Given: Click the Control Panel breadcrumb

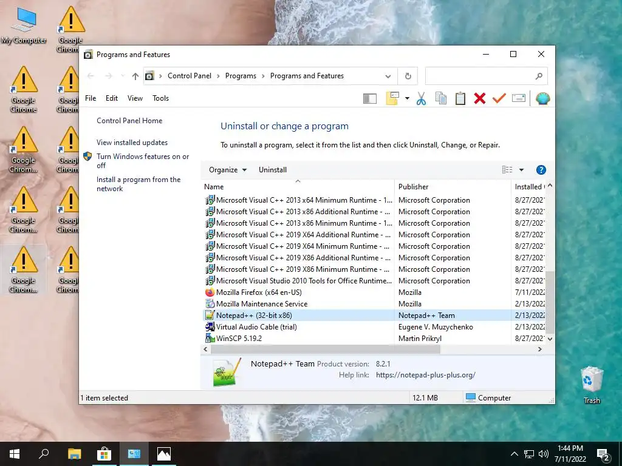Looking at the screenshot, I should coord(190,76).
